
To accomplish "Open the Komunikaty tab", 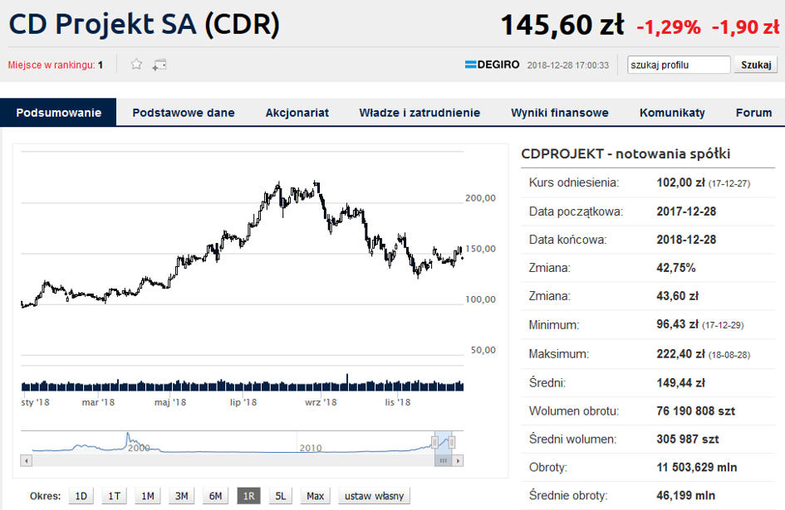I will click(672, 113).
